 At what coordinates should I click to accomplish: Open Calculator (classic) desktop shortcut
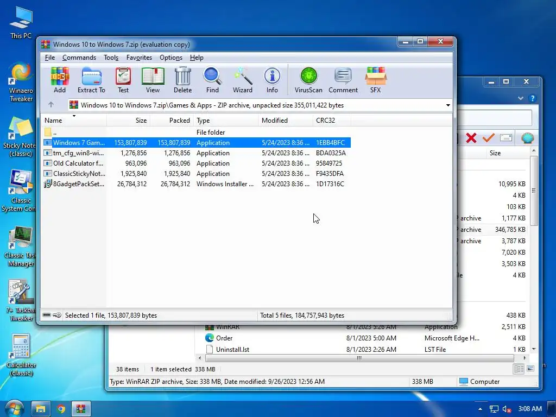pyautogui.click(x=21, y=355)
